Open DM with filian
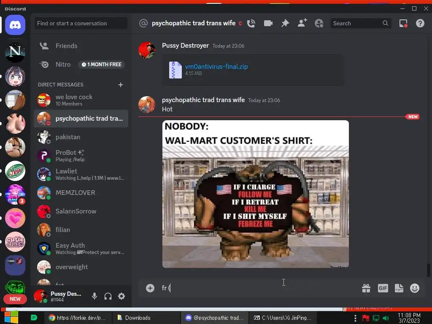 (81, 230)
